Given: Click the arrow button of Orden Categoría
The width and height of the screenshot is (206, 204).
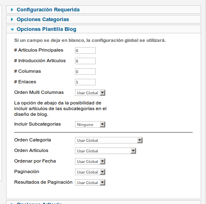Looking at the screenshot, I should [139, 140].
